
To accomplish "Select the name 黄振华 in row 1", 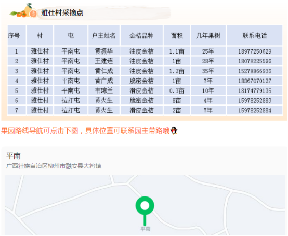I will (x=104, y=51).
